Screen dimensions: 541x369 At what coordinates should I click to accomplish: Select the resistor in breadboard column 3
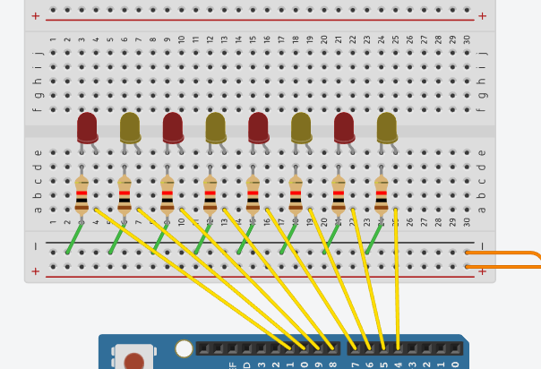pyautogui.click(x=82, y=195)
